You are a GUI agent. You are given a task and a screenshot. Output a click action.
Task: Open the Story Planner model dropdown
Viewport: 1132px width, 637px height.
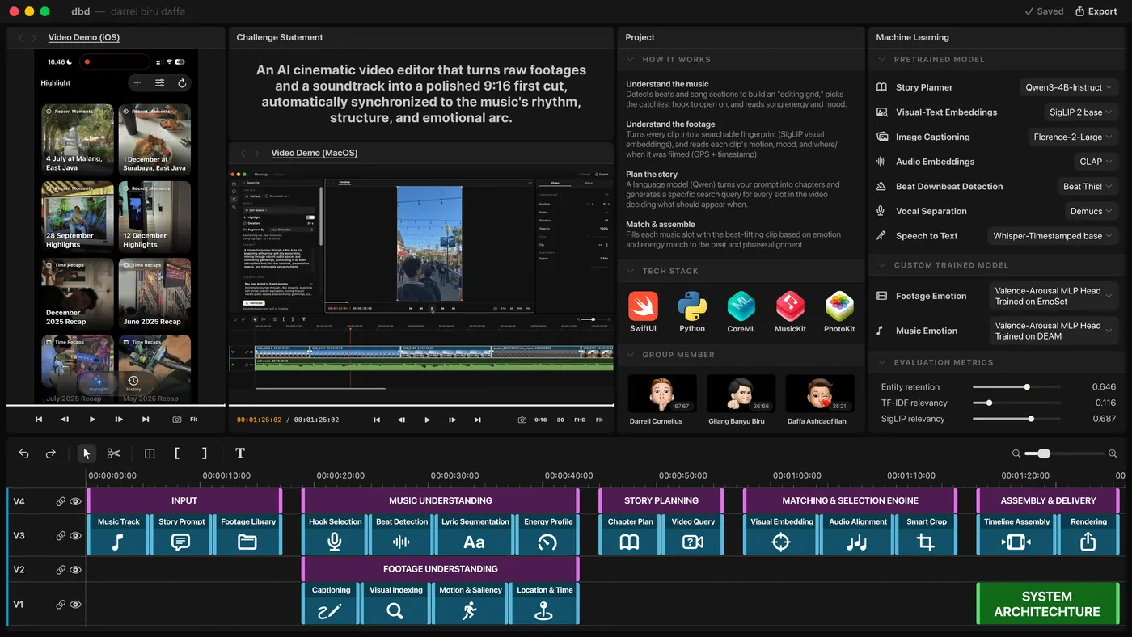[x=1069, y=87]
